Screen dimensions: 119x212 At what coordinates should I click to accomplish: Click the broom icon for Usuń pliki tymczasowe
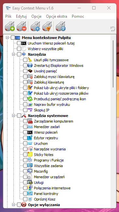click(30, 60)
